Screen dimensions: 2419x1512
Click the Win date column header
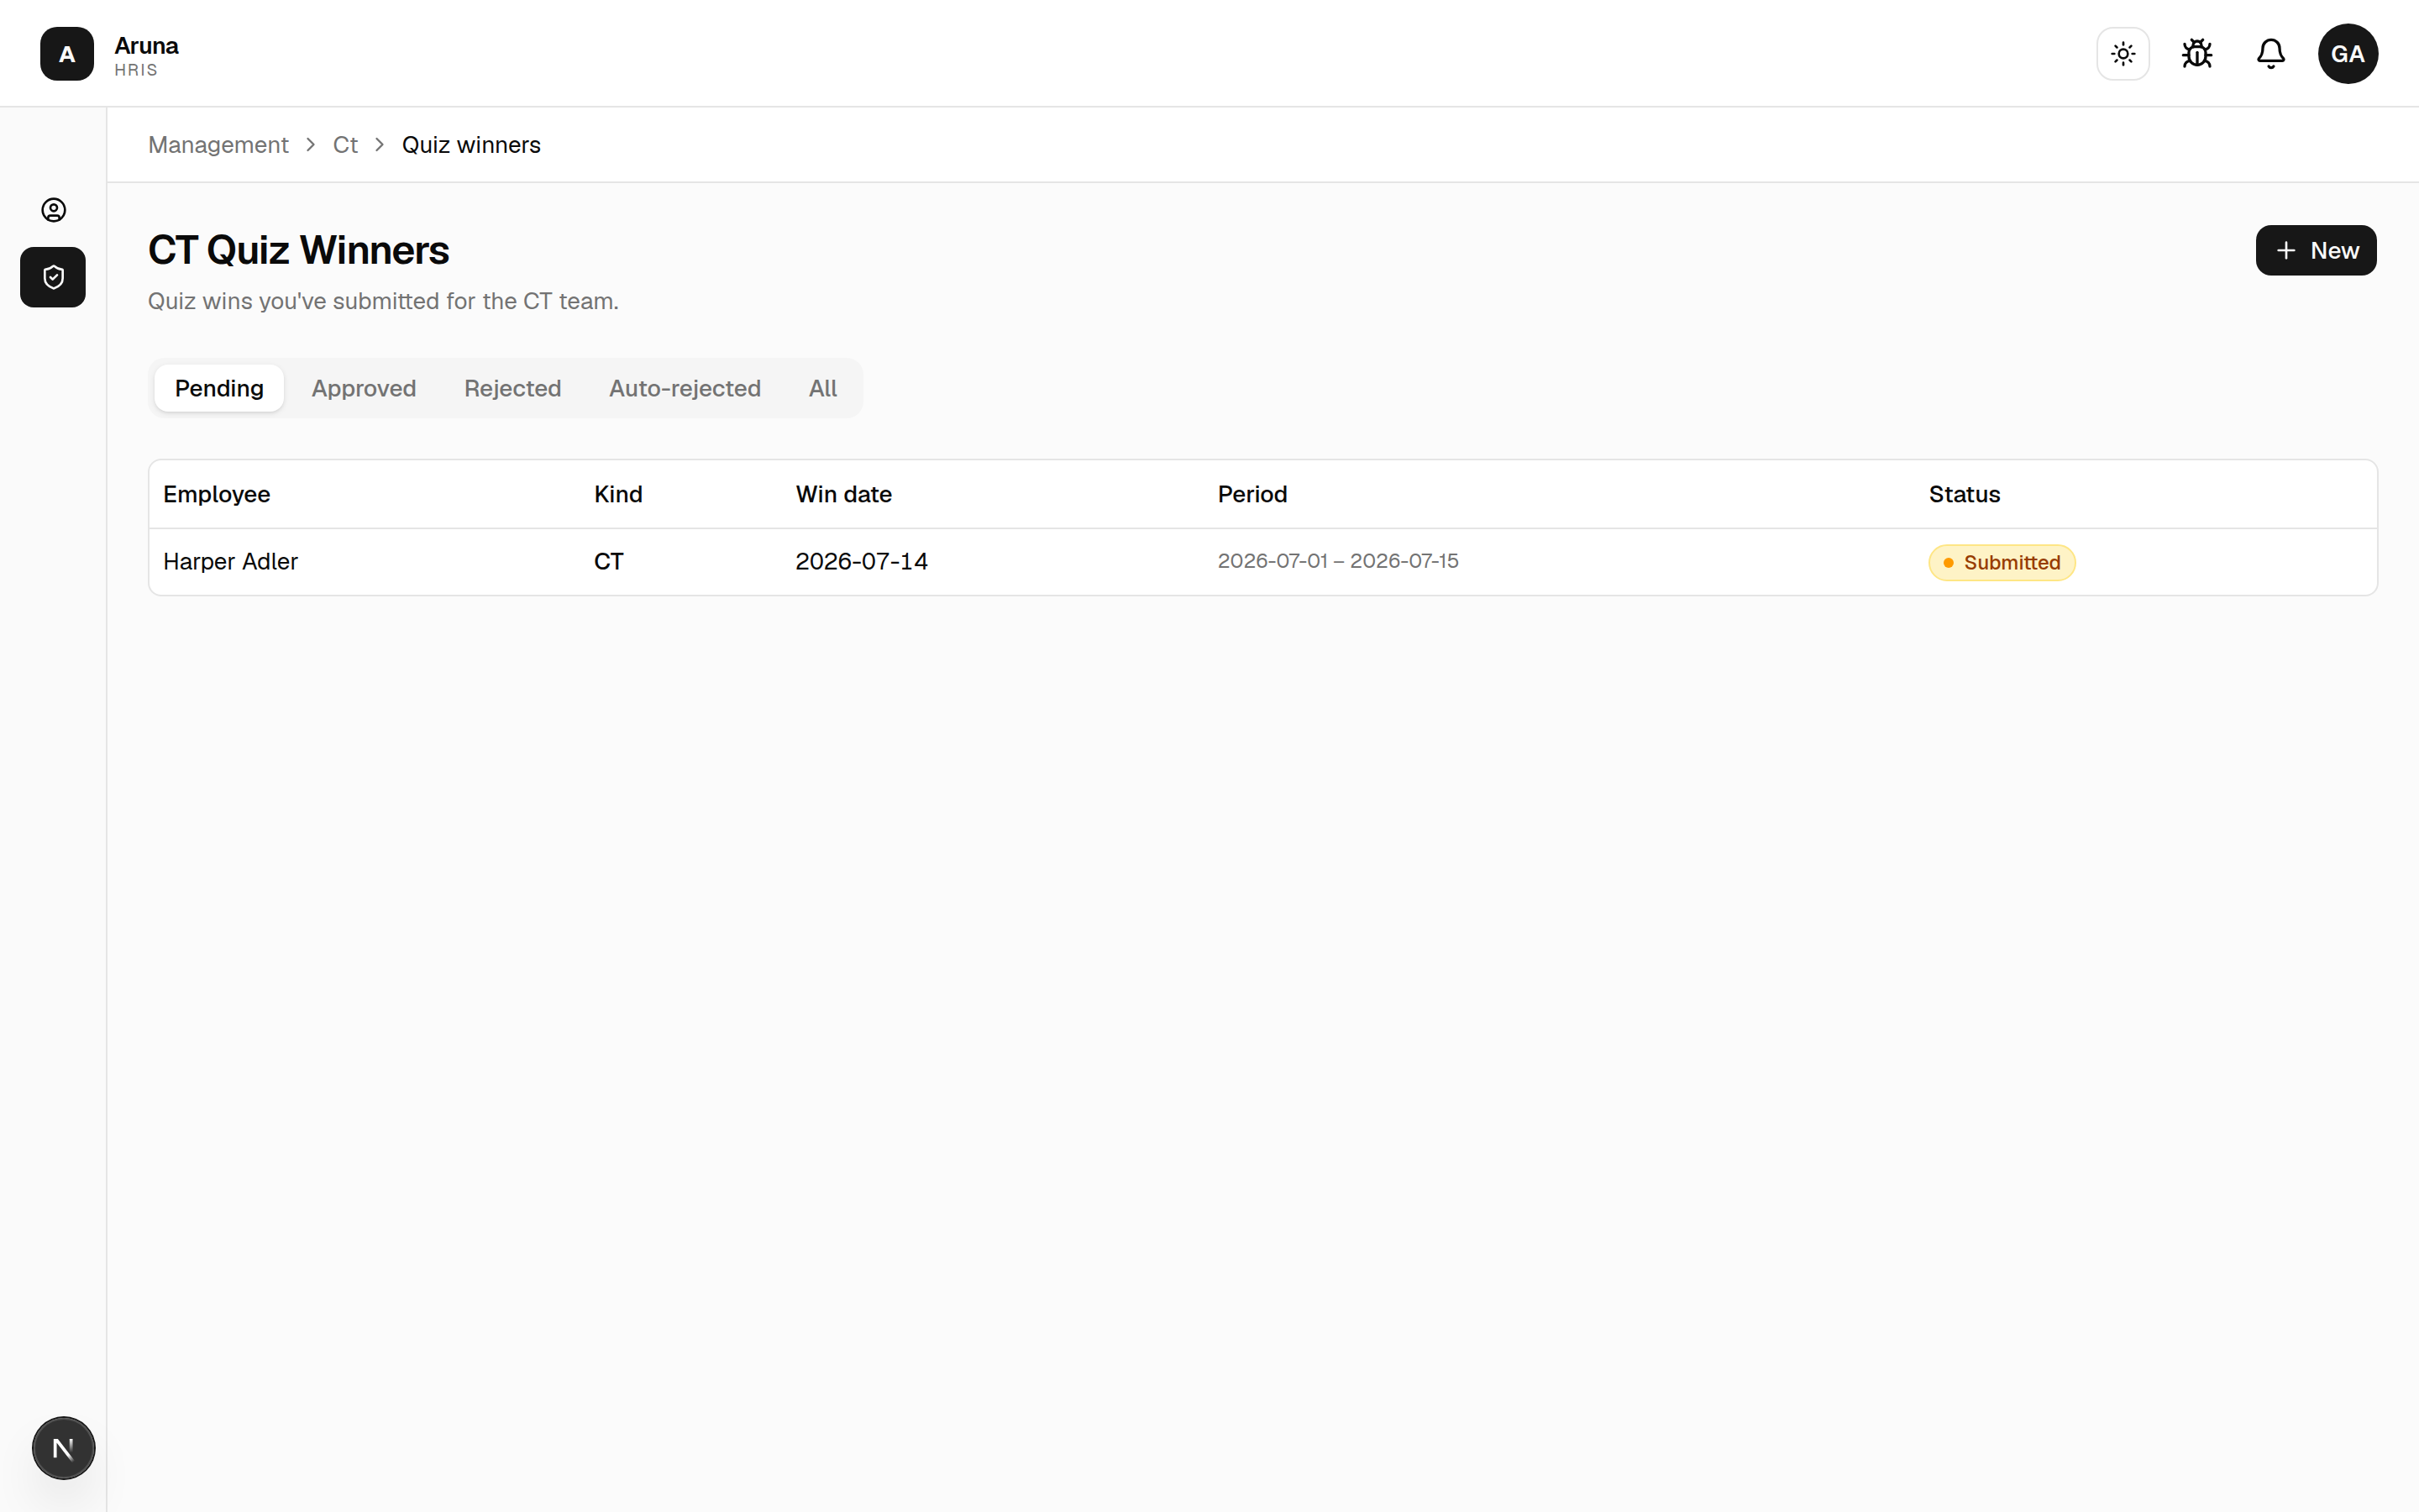[843, 494]
